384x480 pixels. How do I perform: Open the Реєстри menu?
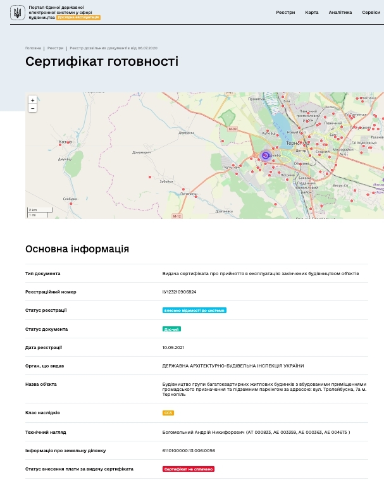tap(285, 13)
